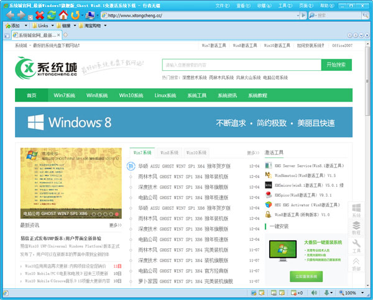Click the second status bar page icon
373x300 pixels.
pos(262,293)
